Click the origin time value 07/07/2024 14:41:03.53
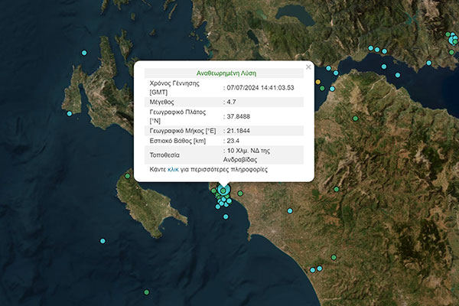This screenshot has height=306, width=459. tap(261, 87)
